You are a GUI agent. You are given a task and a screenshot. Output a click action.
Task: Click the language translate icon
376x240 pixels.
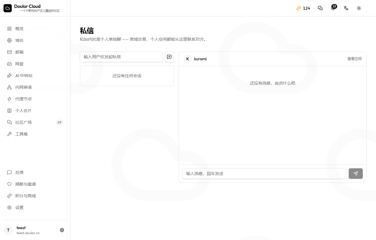pos(346,8)
